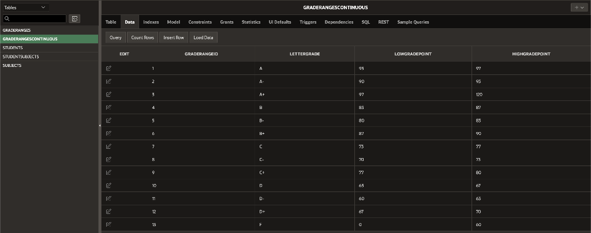
Task: Open the Grants tab
Action: [x=227, y=22]
